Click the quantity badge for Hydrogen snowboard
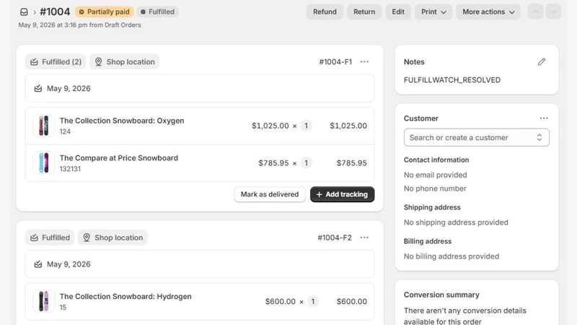Viewport: 577px width, 325px height. pos(313,301)
